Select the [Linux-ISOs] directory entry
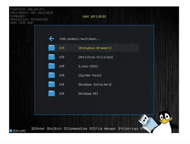The height and width of the screenshot is (144, 190). click(88, 66)
